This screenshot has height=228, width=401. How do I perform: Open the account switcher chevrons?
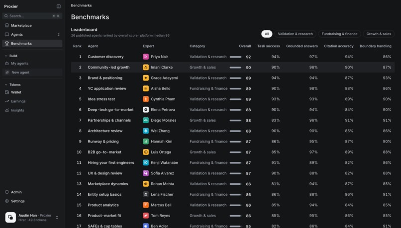(57, 218)
